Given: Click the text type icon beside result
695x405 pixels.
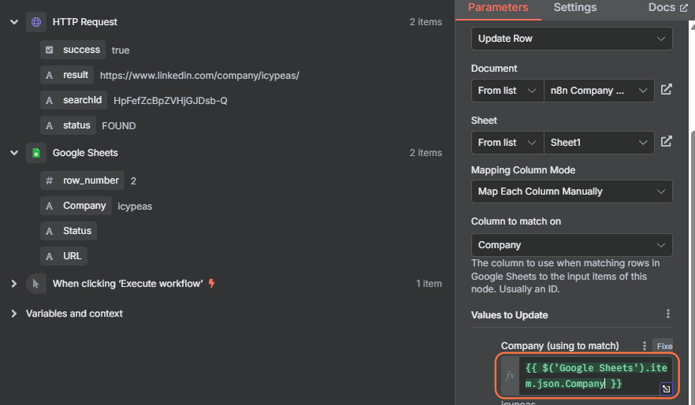Looking at the screenshot, I should (x=49, y=76).
